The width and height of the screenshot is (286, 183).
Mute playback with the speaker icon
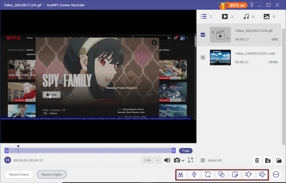coord(167,160)
